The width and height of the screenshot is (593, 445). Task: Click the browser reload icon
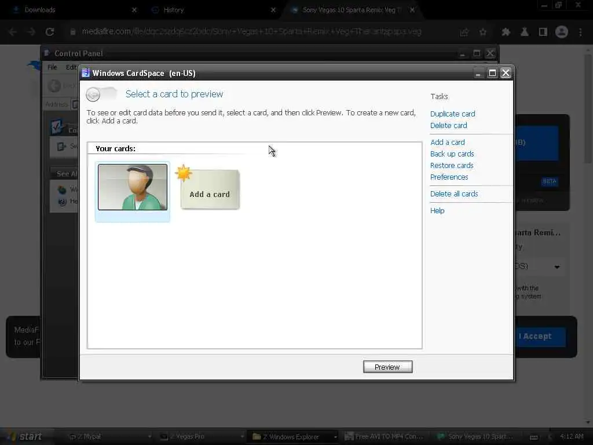[50, 32]
